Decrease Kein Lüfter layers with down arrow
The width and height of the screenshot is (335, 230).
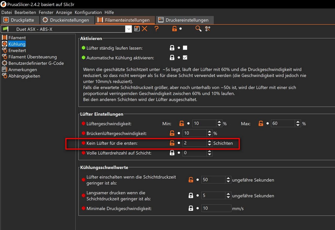(209, 145)
